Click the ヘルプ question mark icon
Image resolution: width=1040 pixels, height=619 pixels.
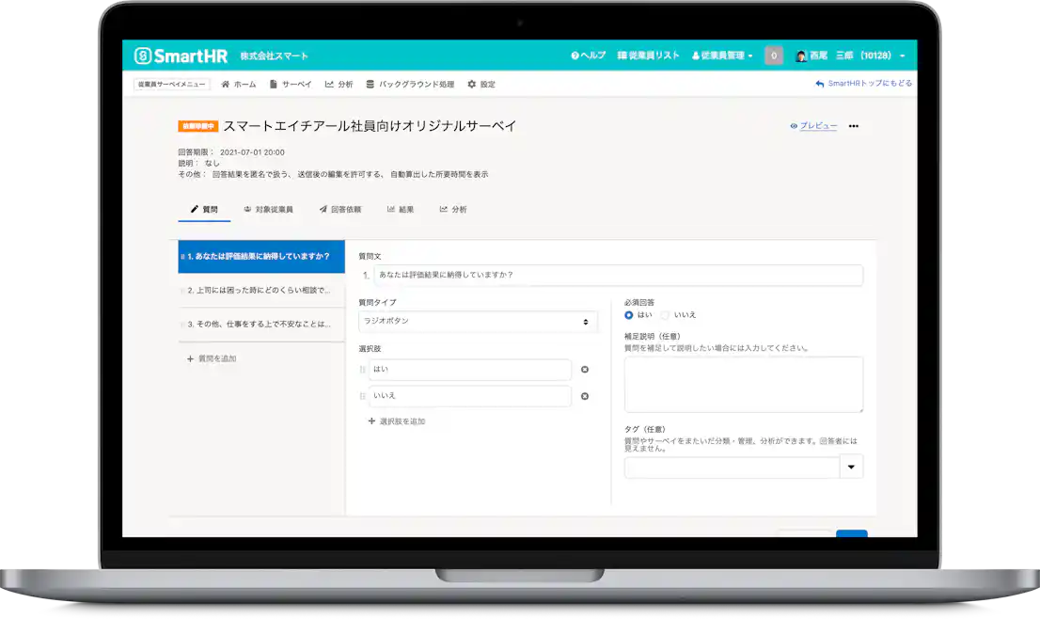pyautogui.click(x=573, y=55)
